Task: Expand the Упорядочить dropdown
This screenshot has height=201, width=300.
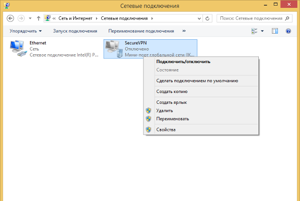Action: [26, 31]
